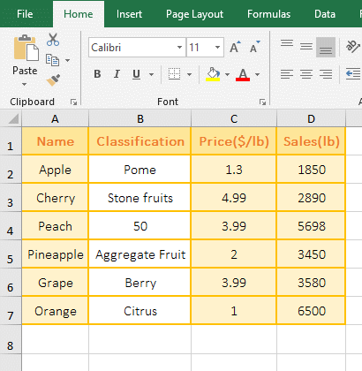Select the Berry cell

[140, 283]
